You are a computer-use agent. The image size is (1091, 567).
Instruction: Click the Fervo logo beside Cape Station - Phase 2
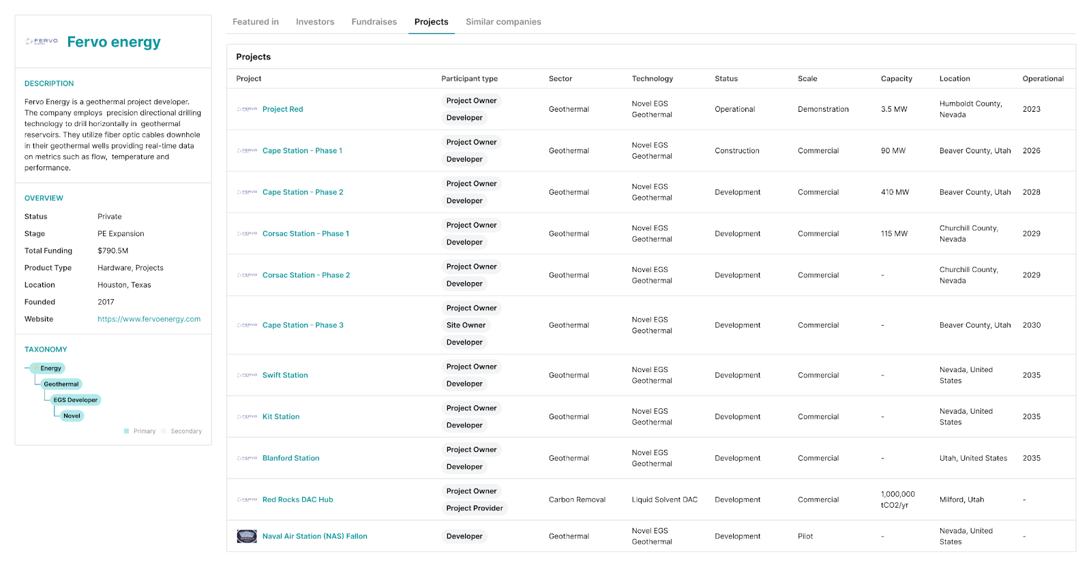(247, 192)
